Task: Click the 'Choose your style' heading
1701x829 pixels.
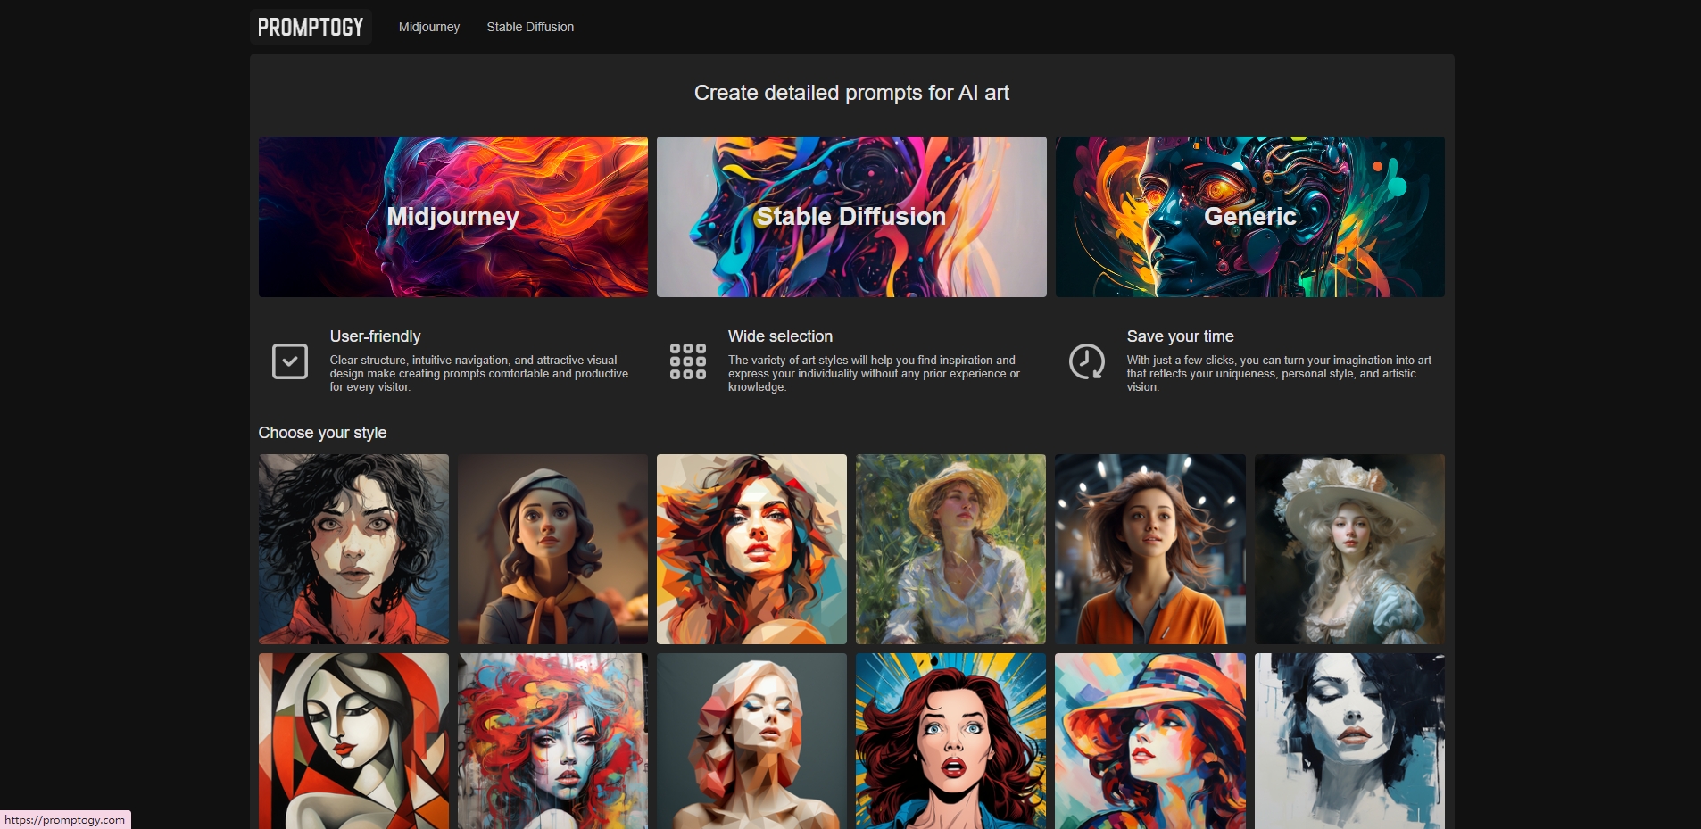Action: click(x=322, y=433)
